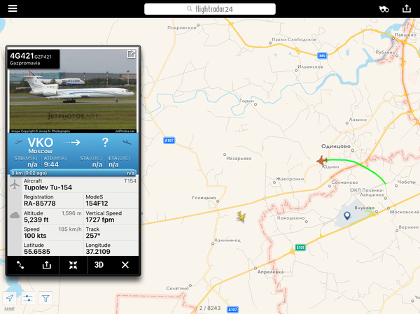Tap the binoculars AR view icon

(x=384, y=9)
